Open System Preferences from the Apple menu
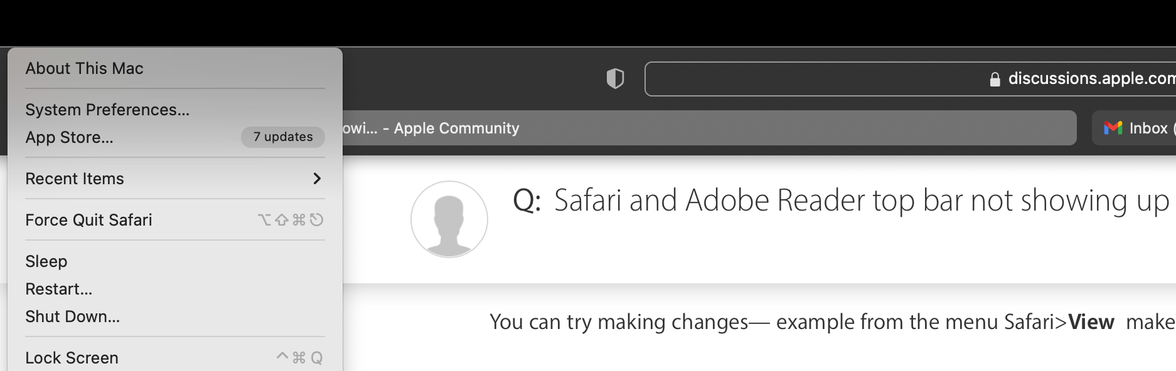1176x371 pixels. coord(107,109)
